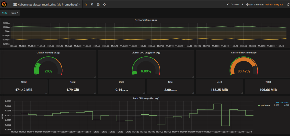Open Pods CPU usage (1m avg) panel menu
Viewport: 290px width, 136px height.
pyautogui.click(x=146, y=98)
